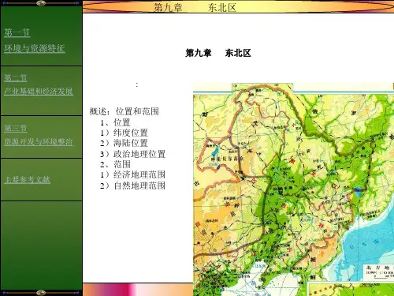
Task: Open the 第二节 sidebar link
Action: point(16,77)
